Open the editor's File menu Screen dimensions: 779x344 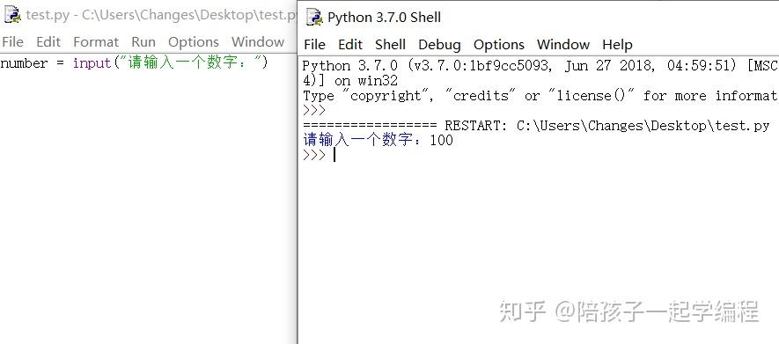tap(12, 41)
